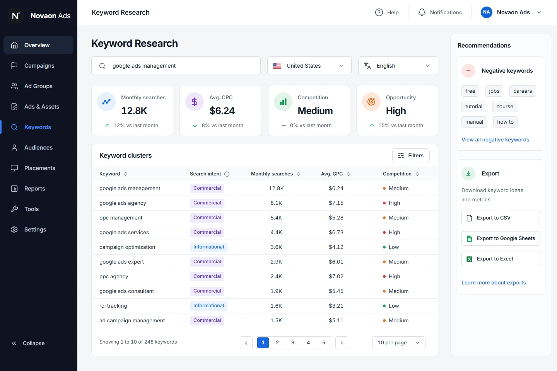Click the Help question mark icon
Image resolution: width=557 pixels, height=371 pixels.
coord(379,12)
